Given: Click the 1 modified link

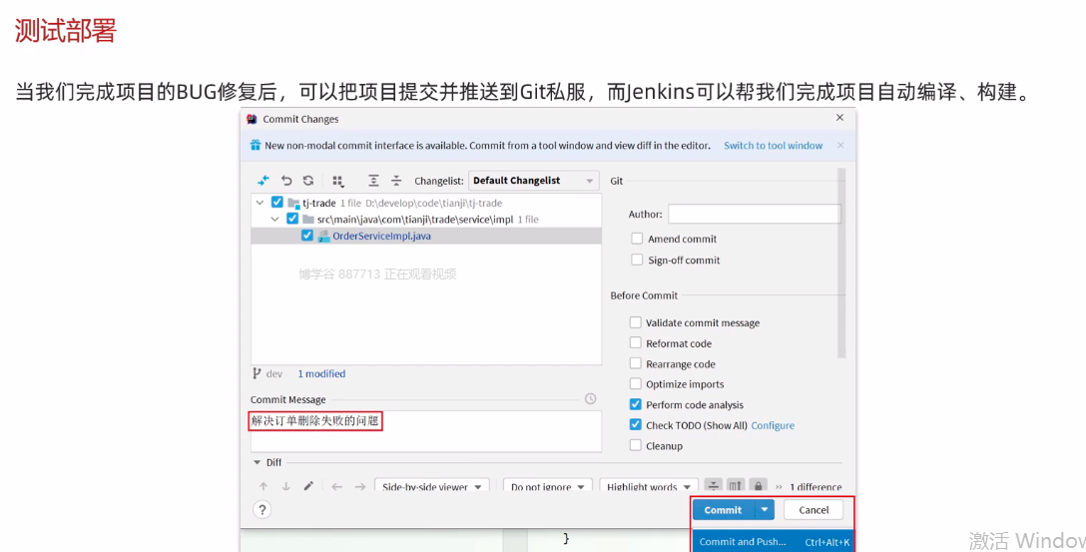Looking at the screenshot, I should tap(321, 373).
